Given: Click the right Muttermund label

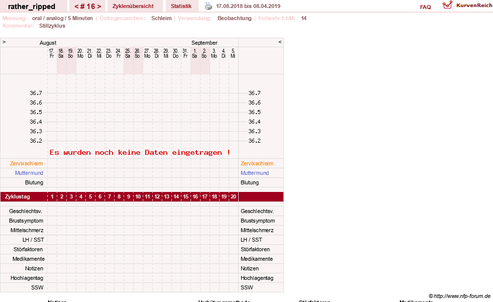Looking at the screenshot, I should [x=255, y=173].
